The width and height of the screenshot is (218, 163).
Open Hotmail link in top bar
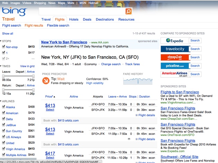[x=93, y=3]
